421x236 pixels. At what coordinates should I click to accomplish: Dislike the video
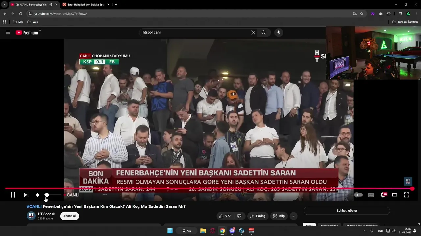pyautogui.click(x=239, y=216)
